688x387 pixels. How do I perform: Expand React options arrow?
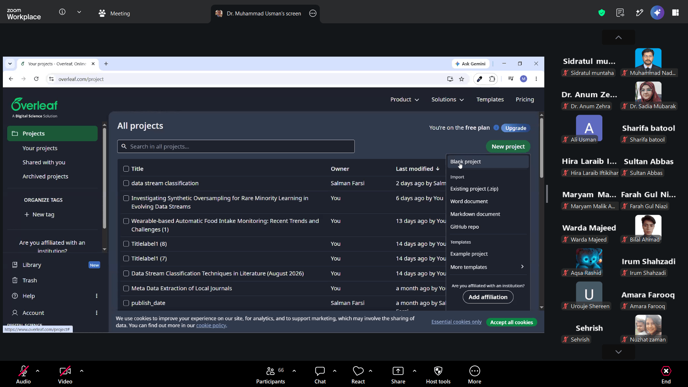click(371, 371)
